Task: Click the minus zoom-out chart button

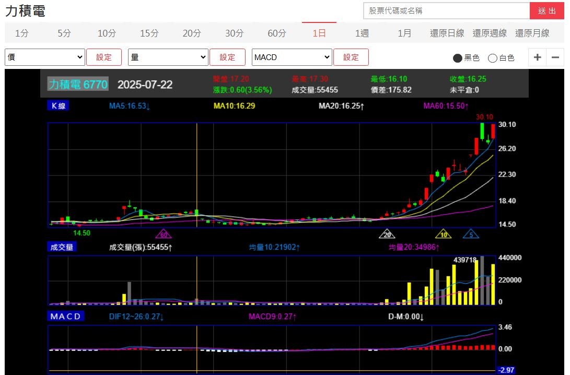Action: point(555,57)
